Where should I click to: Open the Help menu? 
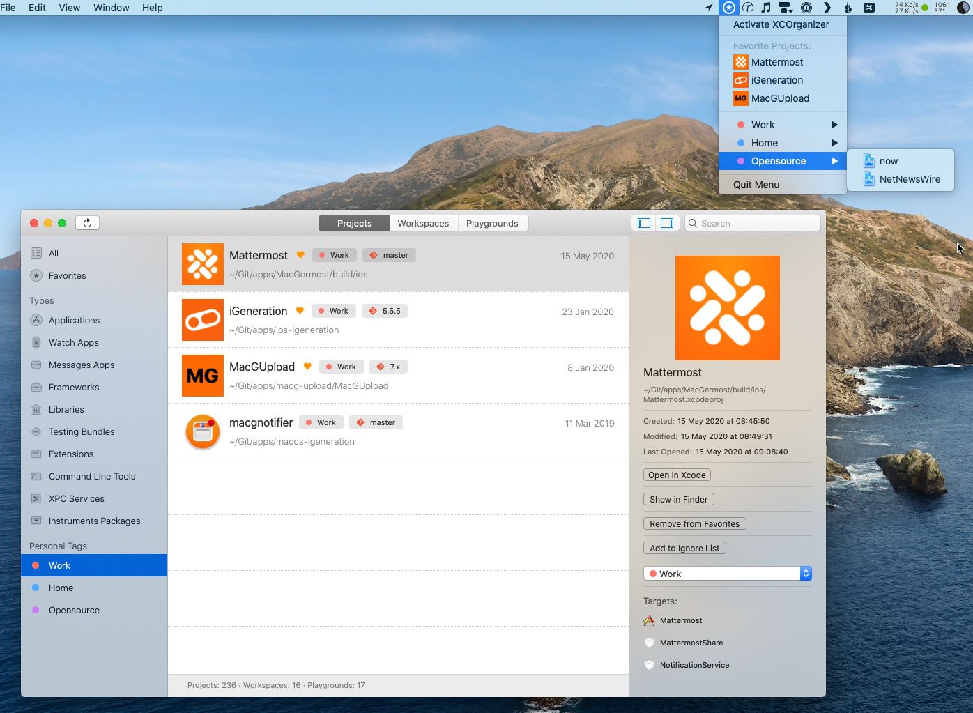152,8
